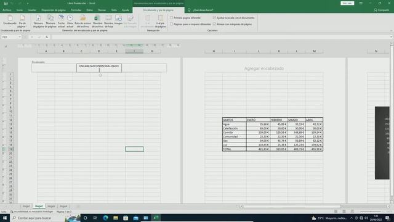Show hidden system tray icons
Screen dimensions: 394x222
pos(352,218)
